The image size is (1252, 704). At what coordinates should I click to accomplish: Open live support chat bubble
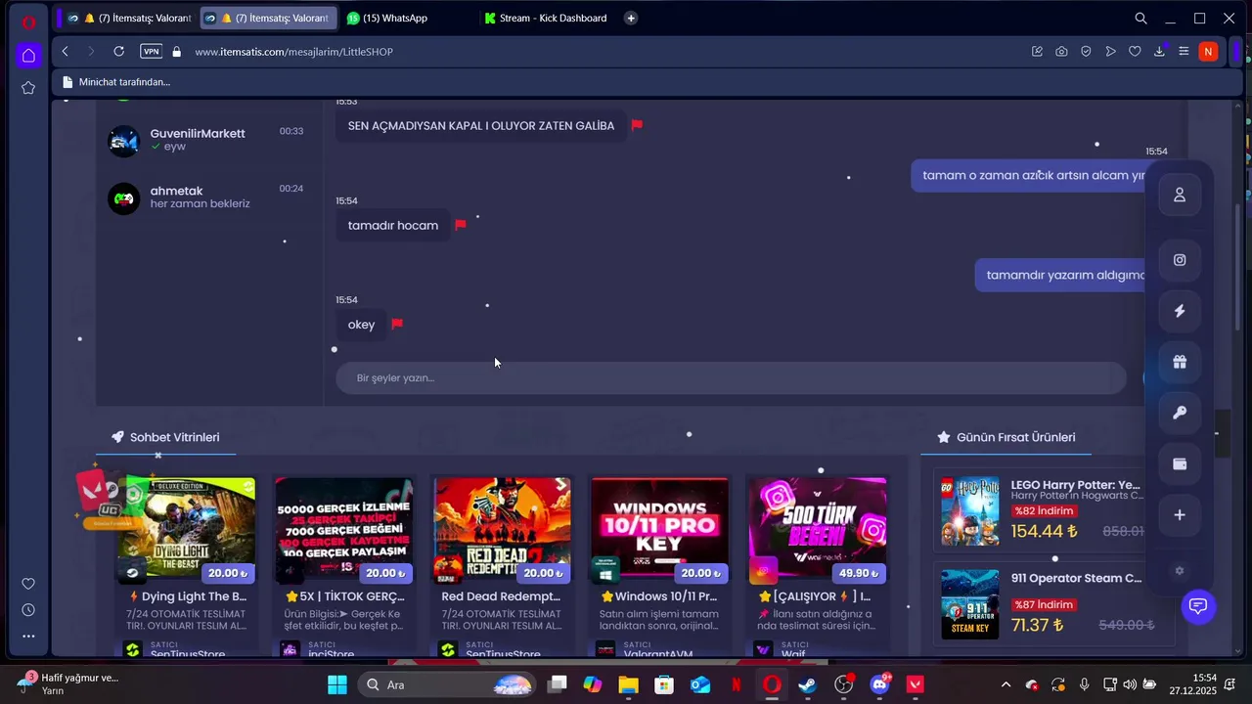pos(1197,606)
